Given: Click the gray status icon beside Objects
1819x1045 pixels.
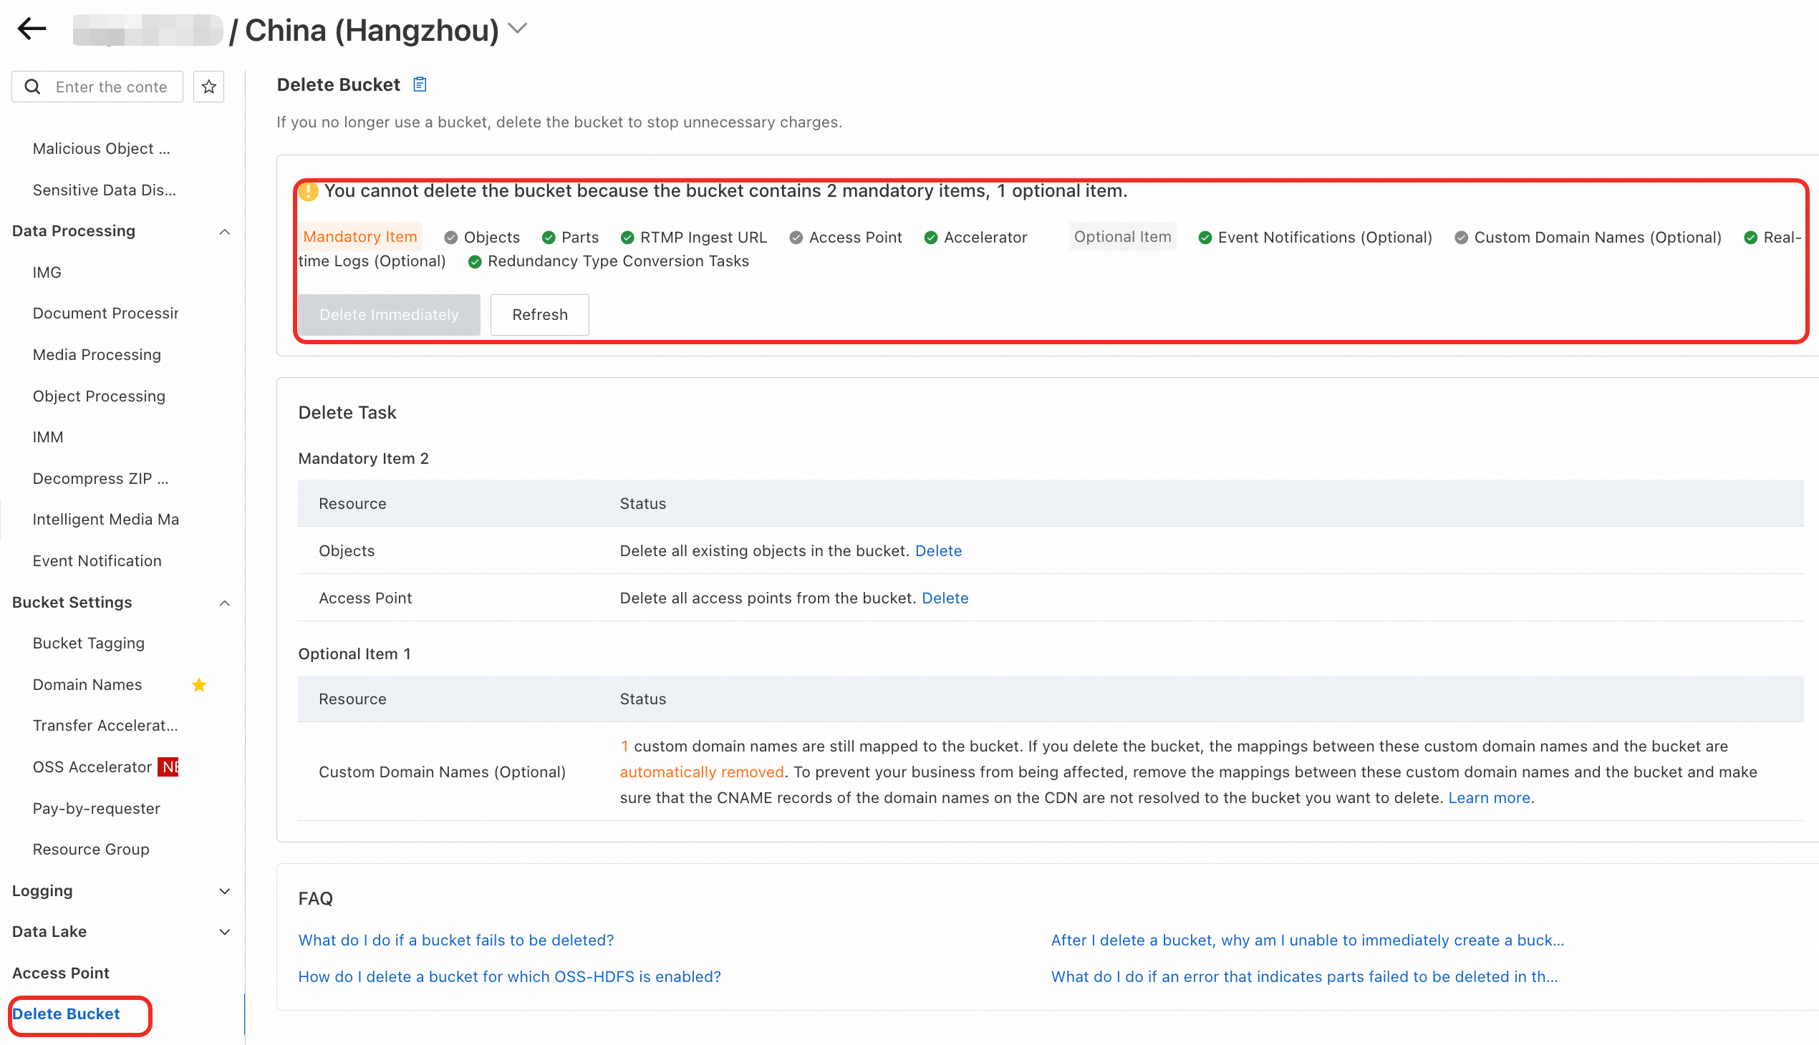Looking at the screenshot, I should tap(451, 238).
